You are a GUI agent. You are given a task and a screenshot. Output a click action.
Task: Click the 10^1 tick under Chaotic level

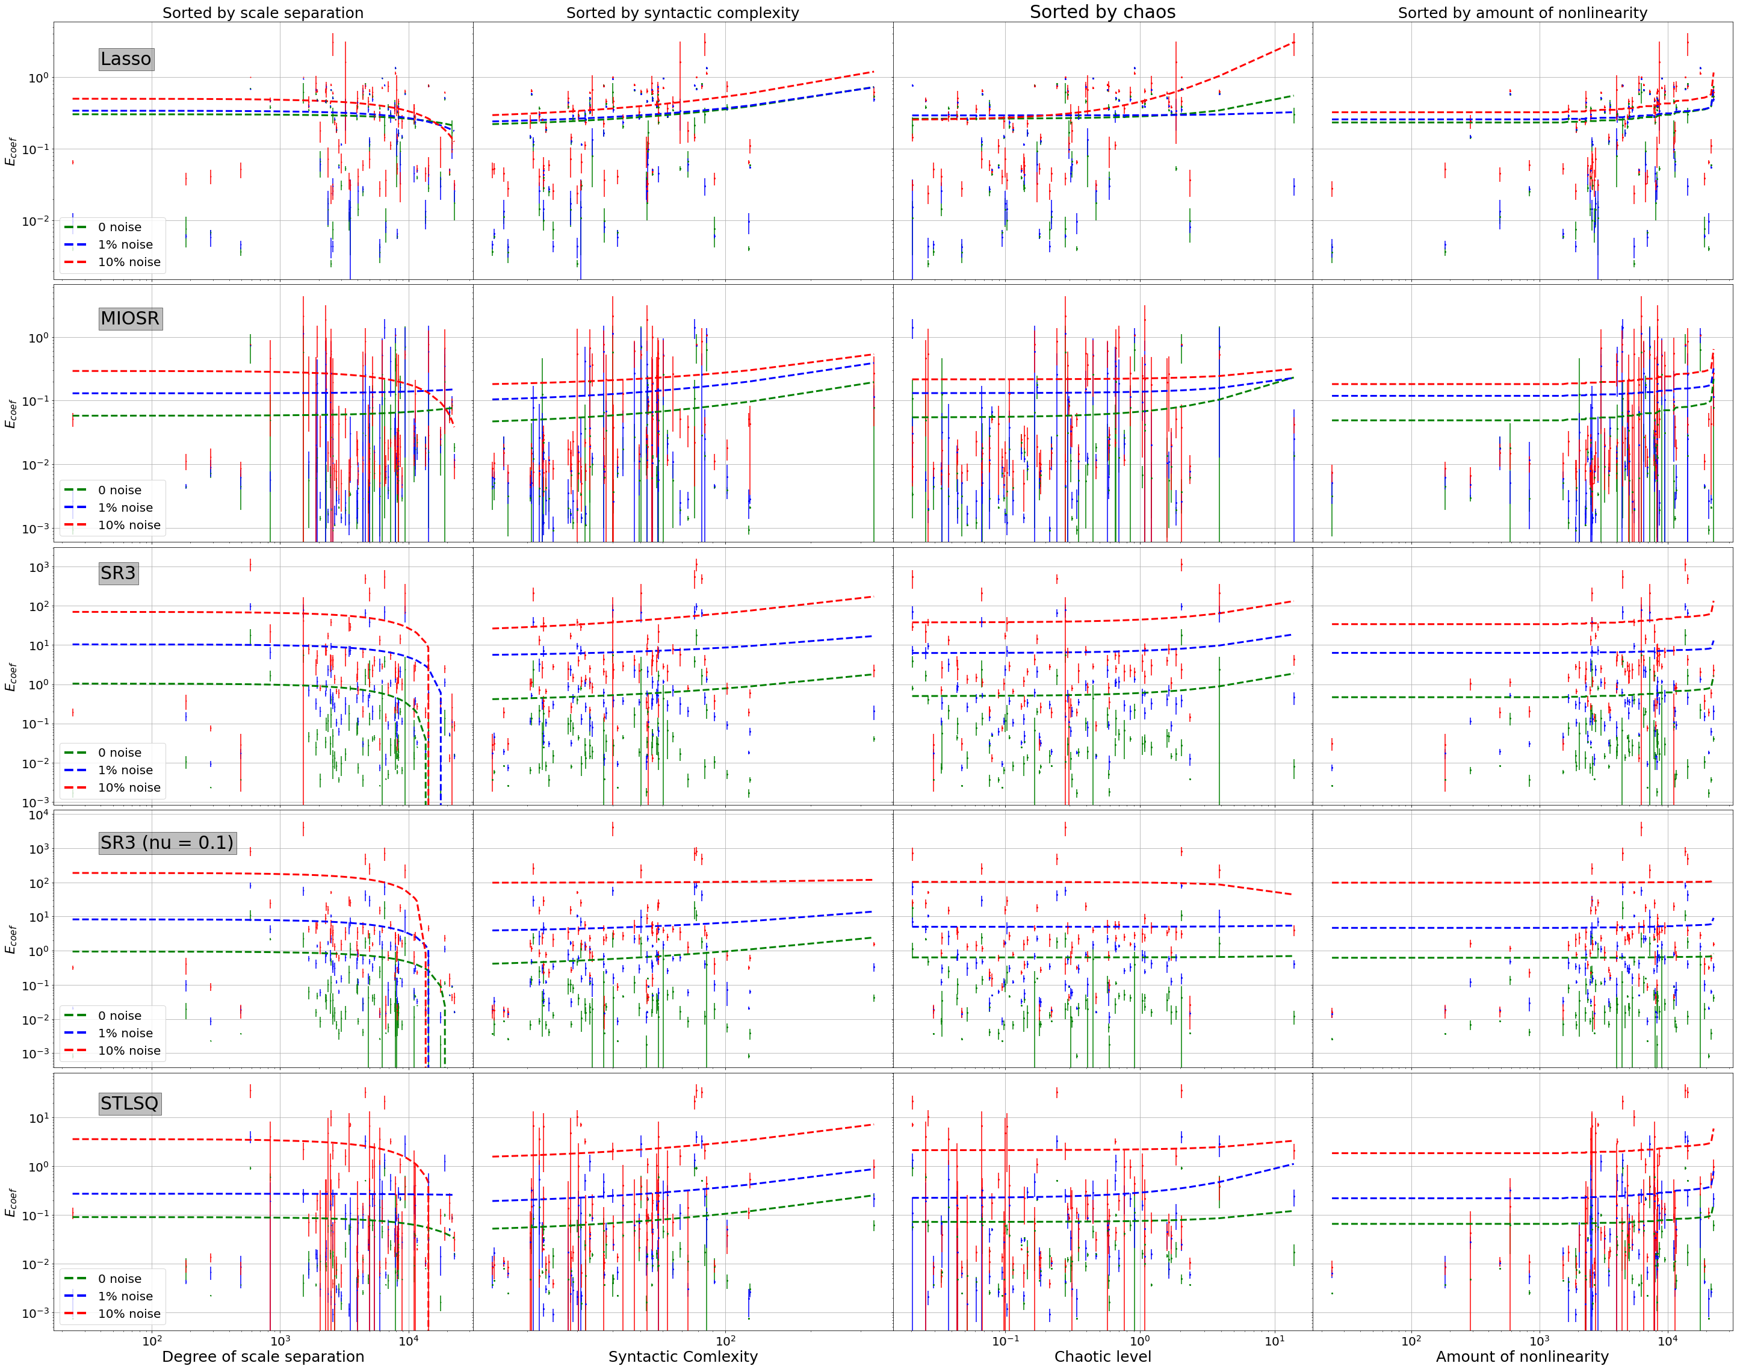[1275, 1340]
